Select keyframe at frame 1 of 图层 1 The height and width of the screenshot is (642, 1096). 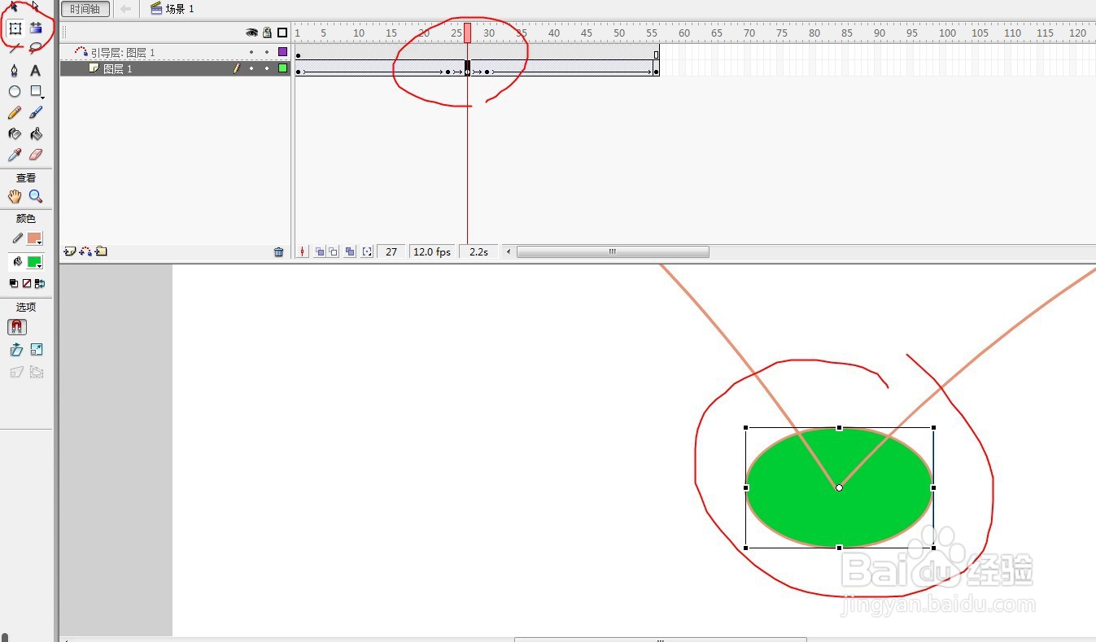pyautogui.click(x=299, y=72)
